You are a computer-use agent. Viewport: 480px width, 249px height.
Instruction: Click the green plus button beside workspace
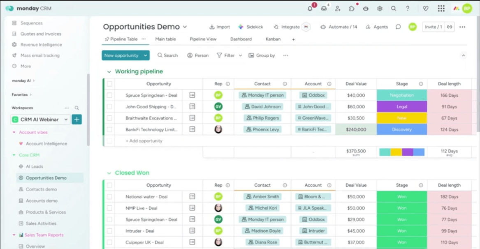click(77, 119)
